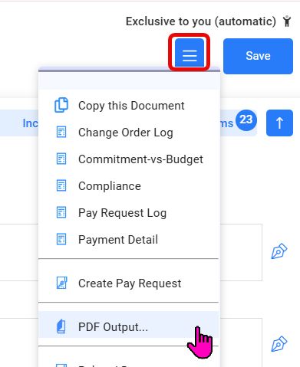
Task: Click the lower pen edit icon
Action: 279,344
